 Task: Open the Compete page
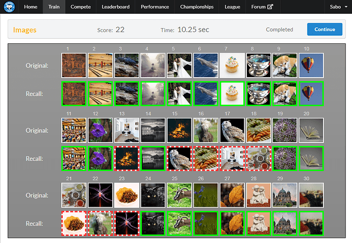click(x=81, y=7)
